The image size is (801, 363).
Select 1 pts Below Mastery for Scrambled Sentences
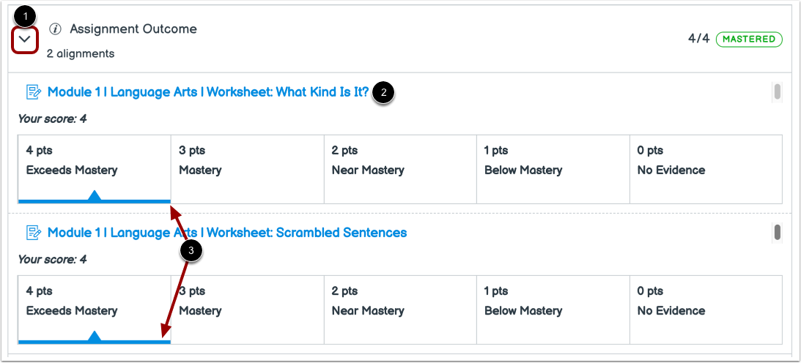tap(553, 309)
